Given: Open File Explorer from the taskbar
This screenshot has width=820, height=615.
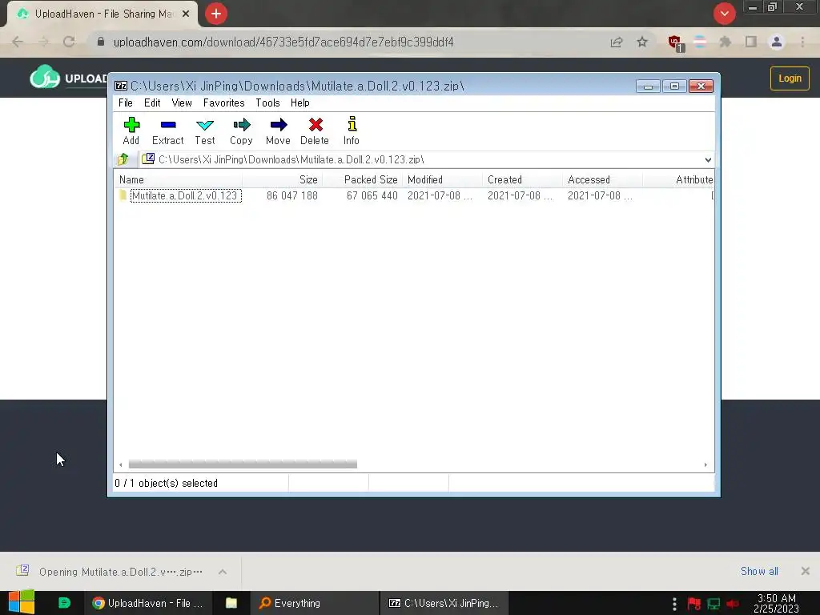Looking at the screenshot, I should tap(231, 603).
